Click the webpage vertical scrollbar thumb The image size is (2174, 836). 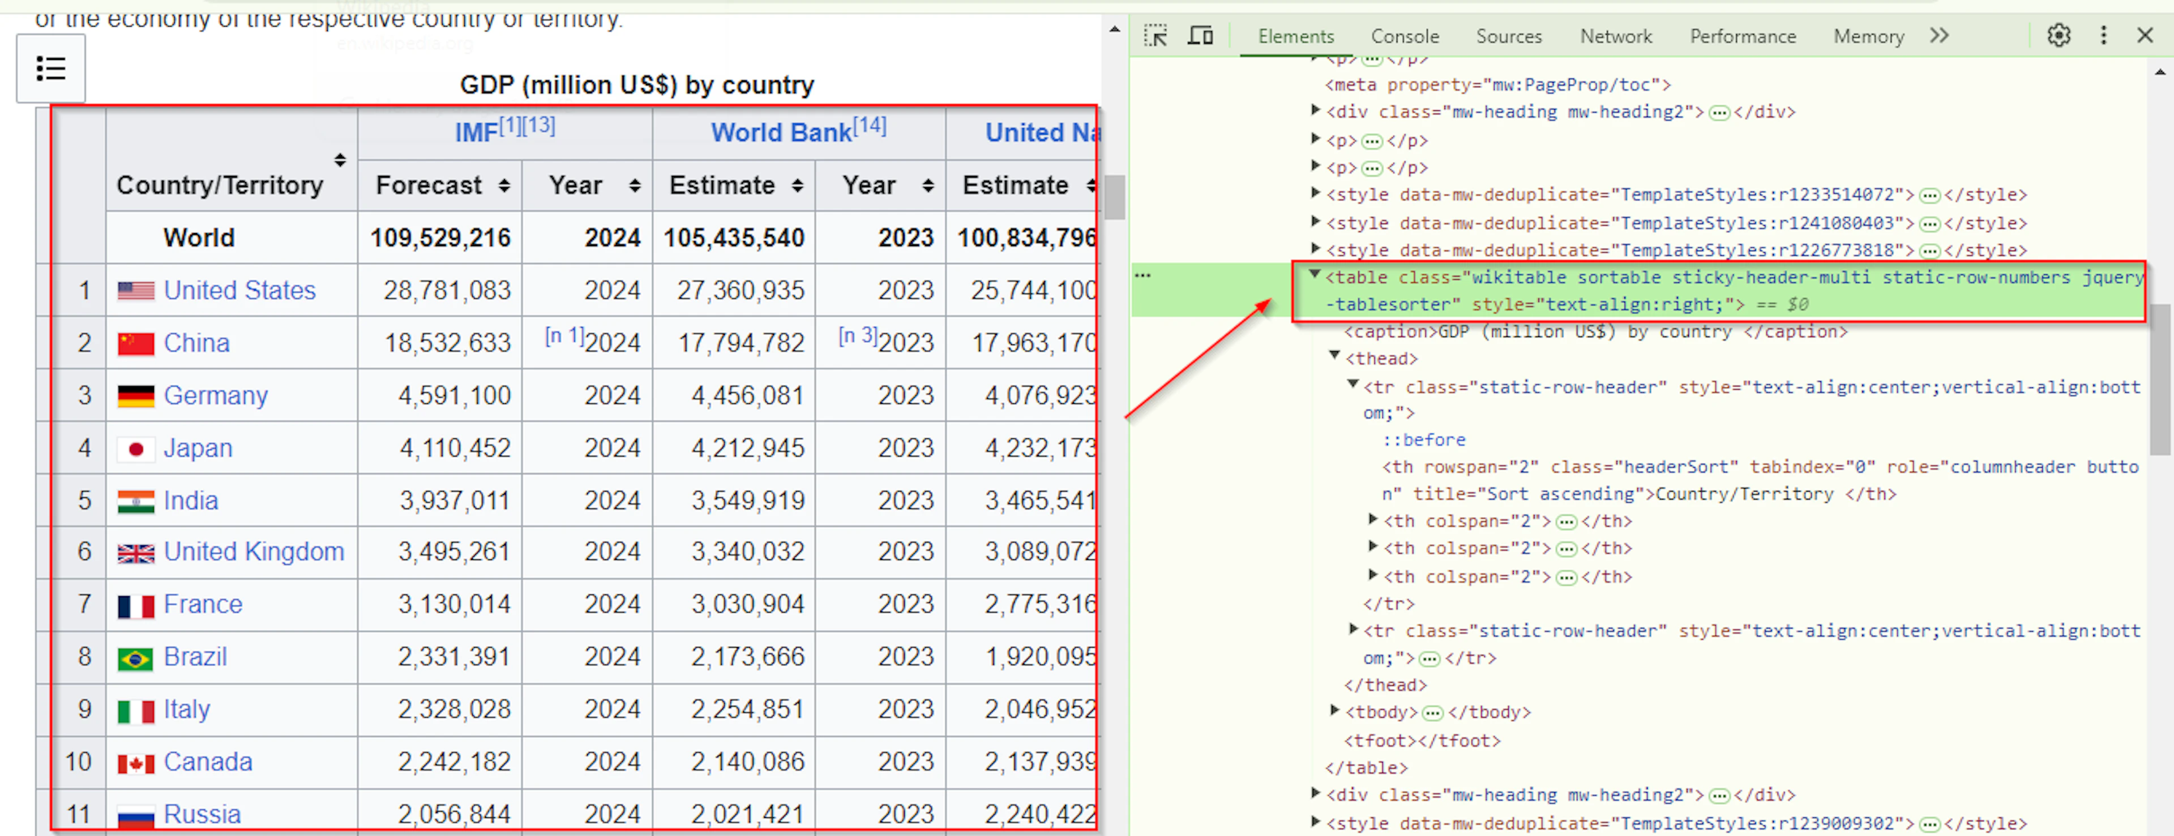click(x=1114, y=197)
